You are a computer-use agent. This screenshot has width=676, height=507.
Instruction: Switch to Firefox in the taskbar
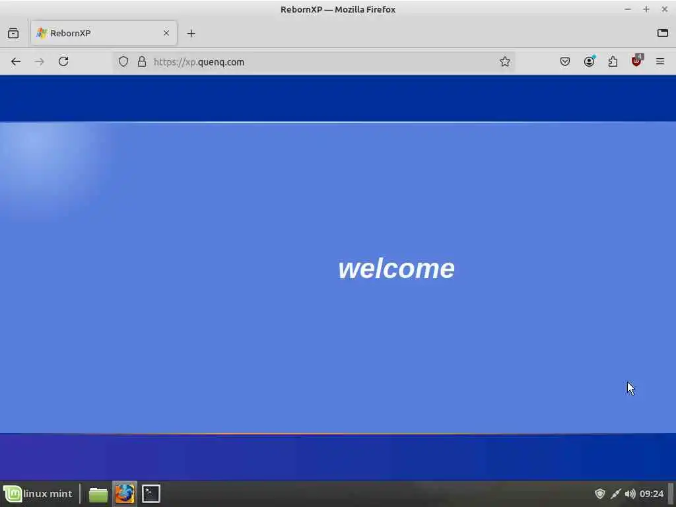point(125,494)
